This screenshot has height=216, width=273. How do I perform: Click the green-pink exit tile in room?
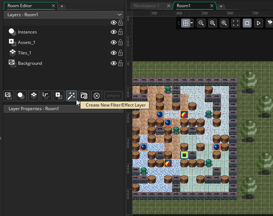coord(184,155)
